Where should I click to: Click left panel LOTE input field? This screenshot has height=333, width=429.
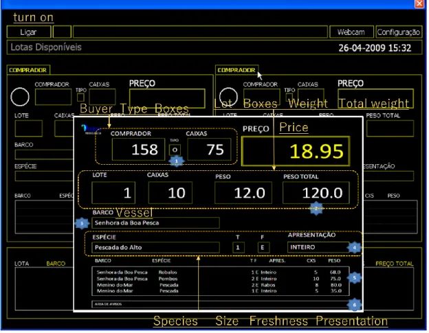click(x=29, y=128)
